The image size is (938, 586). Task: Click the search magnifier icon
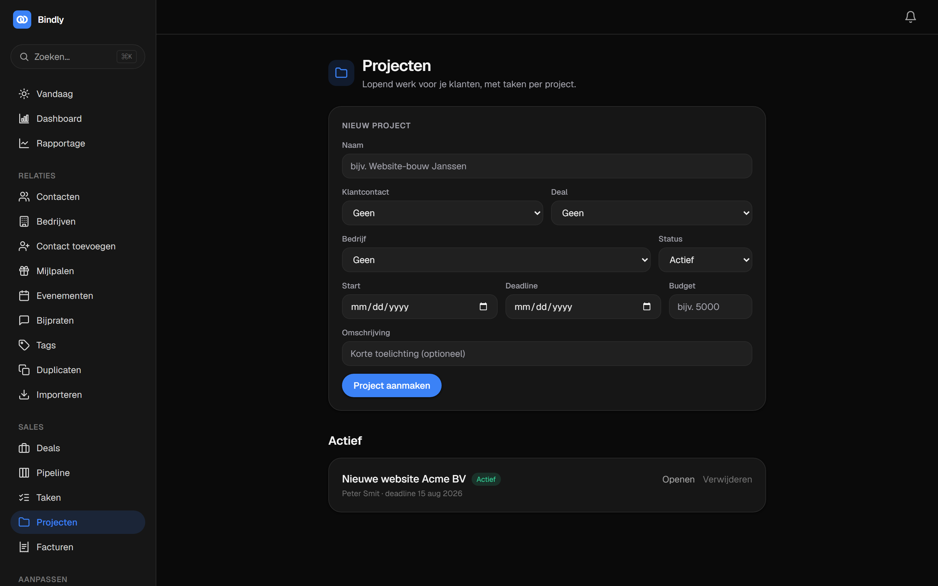point(24,57)
